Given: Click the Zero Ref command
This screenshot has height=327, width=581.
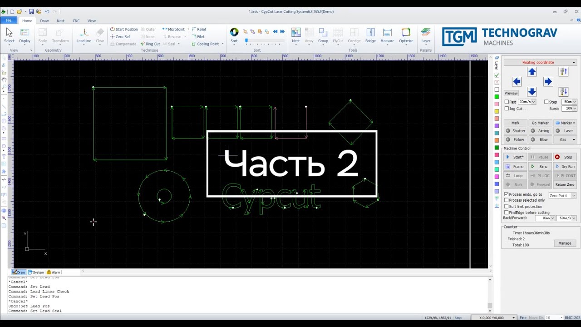Looking at the screenshot, I should 120,37.
